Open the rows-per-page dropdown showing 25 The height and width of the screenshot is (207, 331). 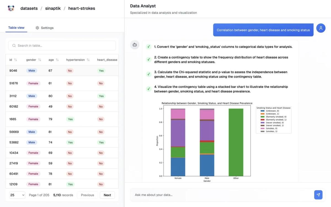click(x=17, y=195)
